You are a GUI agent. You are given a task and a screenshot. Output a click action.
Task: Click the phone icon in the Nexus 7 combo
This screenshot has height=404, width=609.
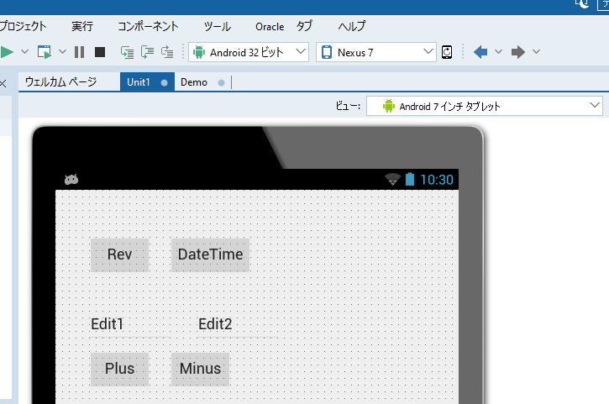pyautogui.click(x=327, y=52)
